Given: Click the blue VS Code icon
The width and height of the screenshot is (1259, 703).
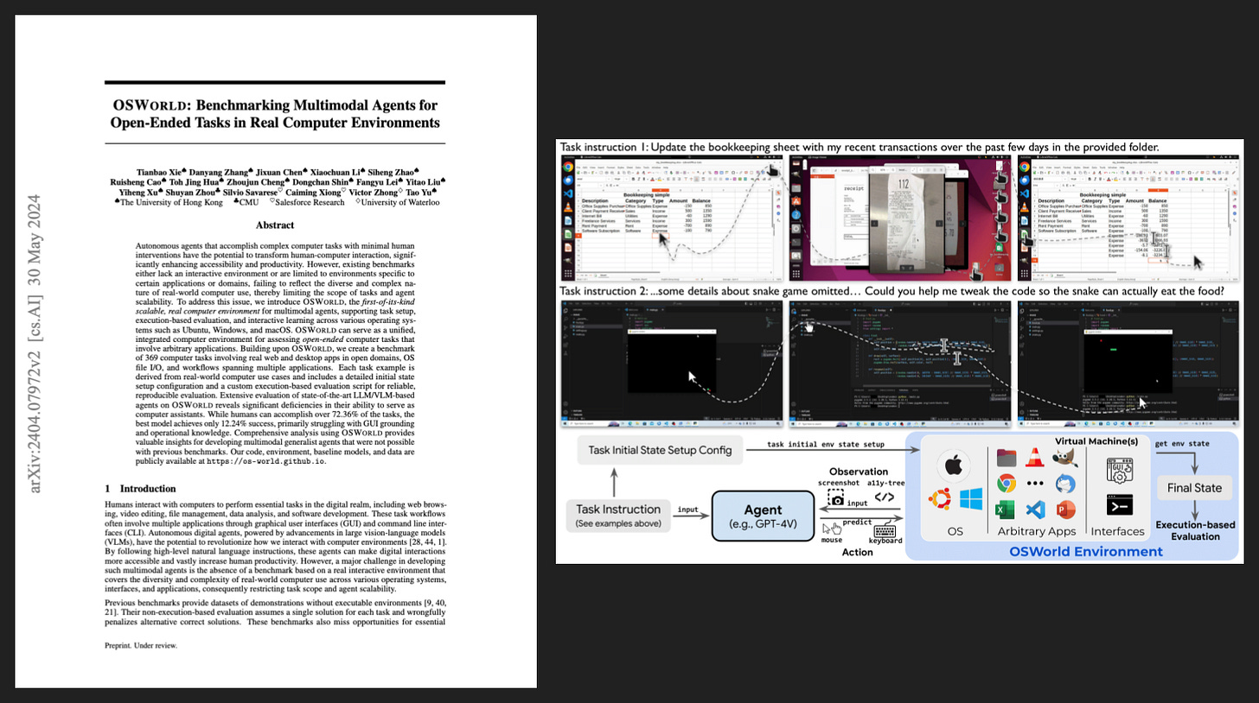Looking at the screenshot, I should [1034, 510].
